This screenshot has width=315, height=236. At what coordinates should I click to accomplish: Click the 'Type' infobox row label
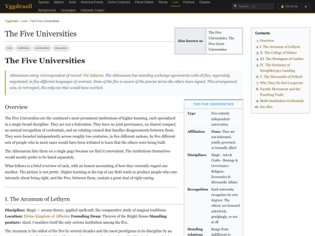(x=191, y=114)
